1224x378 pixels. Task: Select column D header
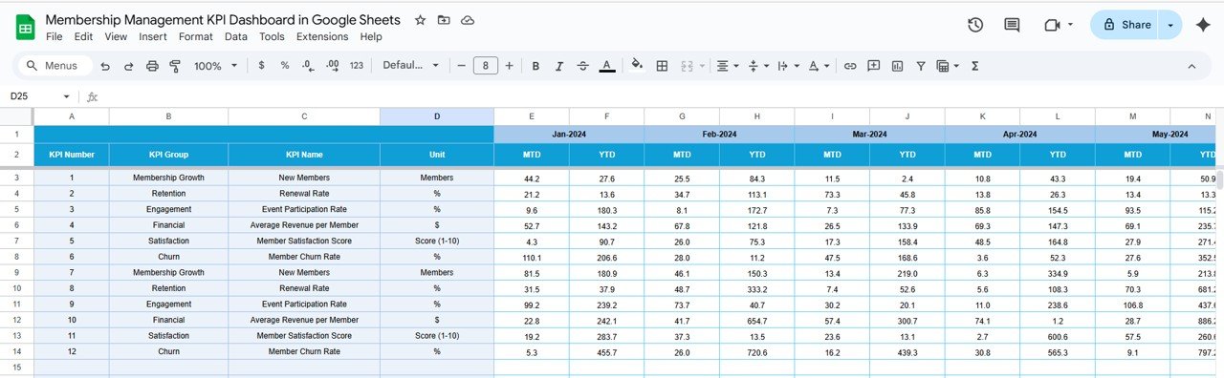click(437, 116)
